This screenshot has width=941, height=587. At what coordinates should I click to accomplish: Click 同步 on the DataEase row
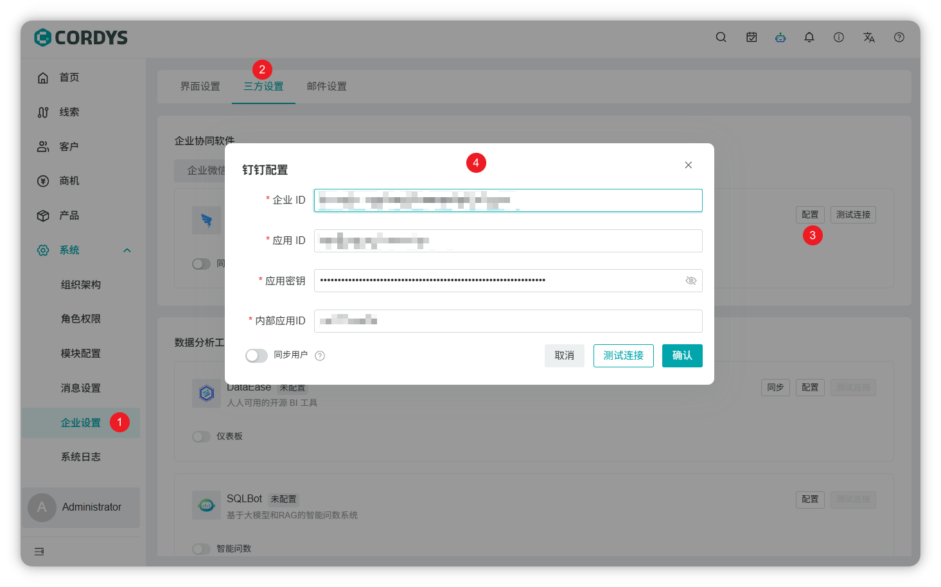click(x=775, y=387)
